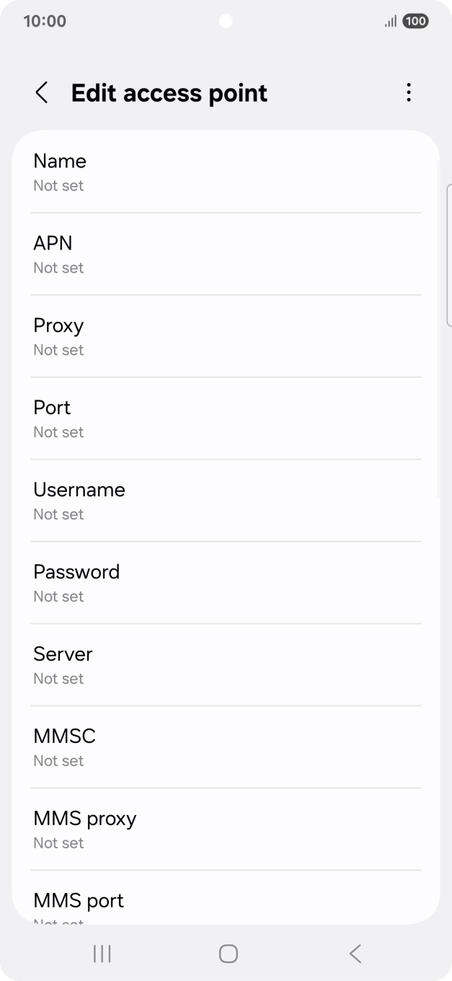Viewport: 452px width, 981px height.
Task: Tap the Edit access point title
Action: point(169,93)
